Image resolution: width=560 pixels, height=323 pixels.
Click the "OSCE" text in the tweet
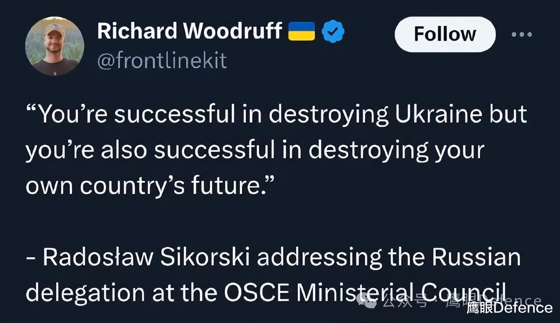click(257, 293)
